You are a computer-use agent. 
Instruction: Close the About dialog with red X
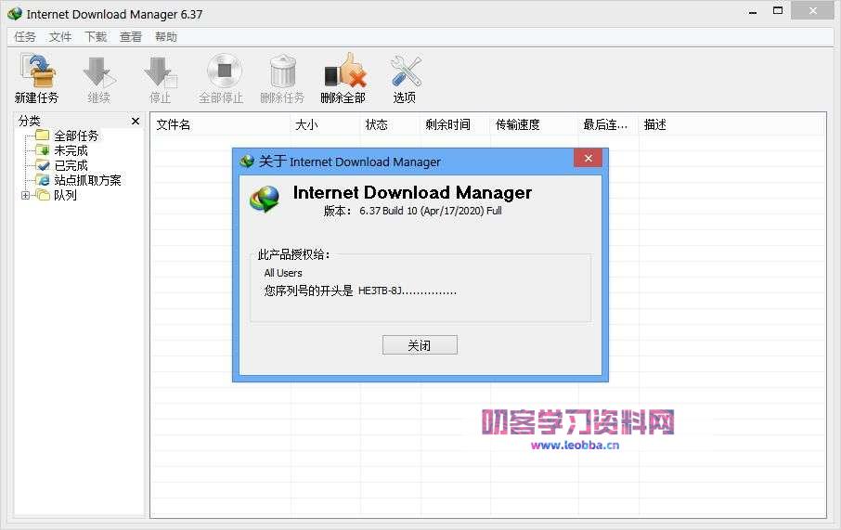pyautogui.click(x=588, y=158)
